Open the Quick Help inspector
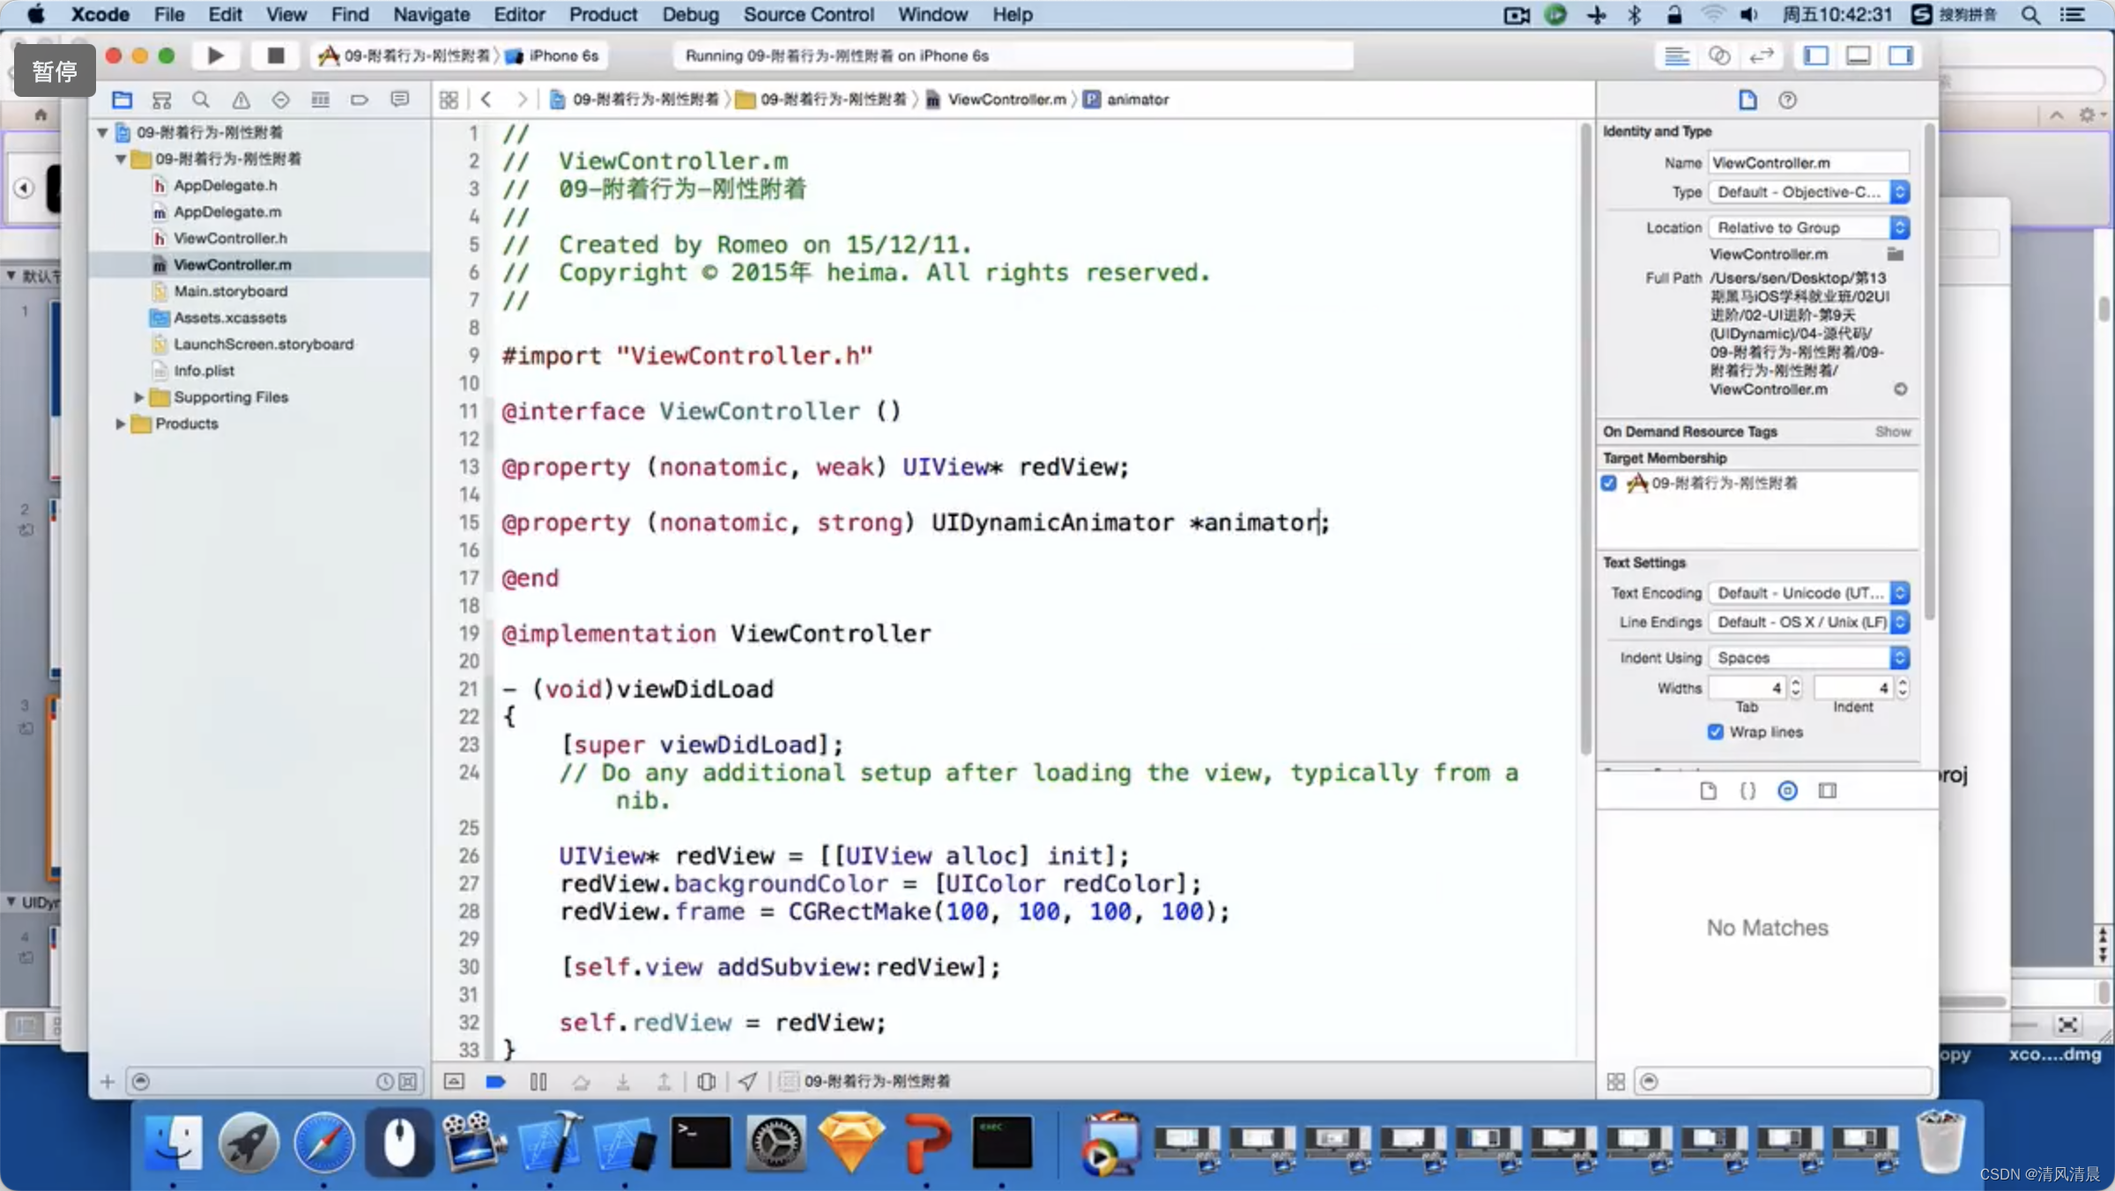2115x1191 pixels. (1787, 100)
